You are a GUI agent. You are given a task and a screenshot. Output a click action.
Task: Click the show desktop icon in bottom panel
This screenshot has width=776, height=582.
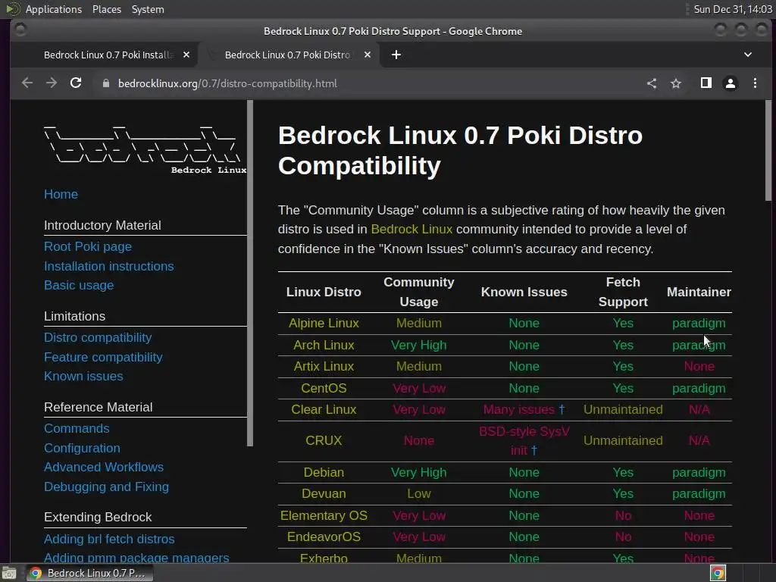(9, 573)
